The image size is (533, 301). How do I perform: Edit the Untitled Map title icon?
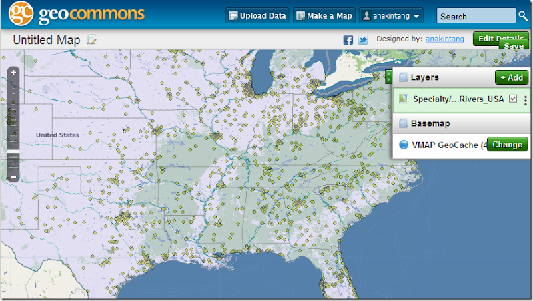coord(91,40)
